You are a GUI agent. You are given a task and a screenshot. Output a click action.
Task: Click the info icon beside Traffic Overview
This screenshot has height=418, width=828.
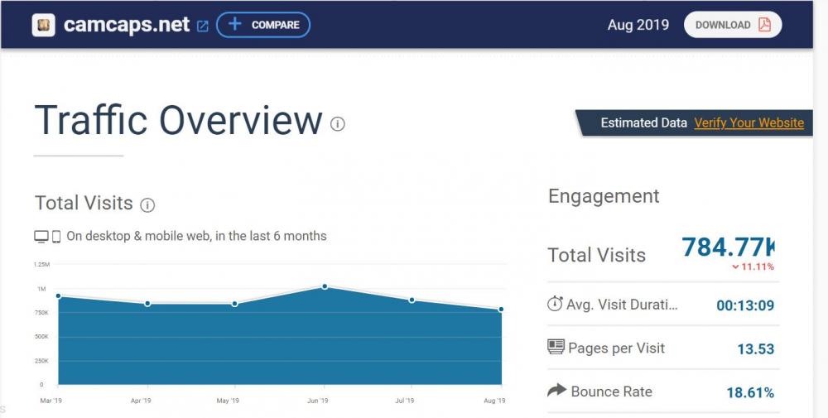click(338, 124)
